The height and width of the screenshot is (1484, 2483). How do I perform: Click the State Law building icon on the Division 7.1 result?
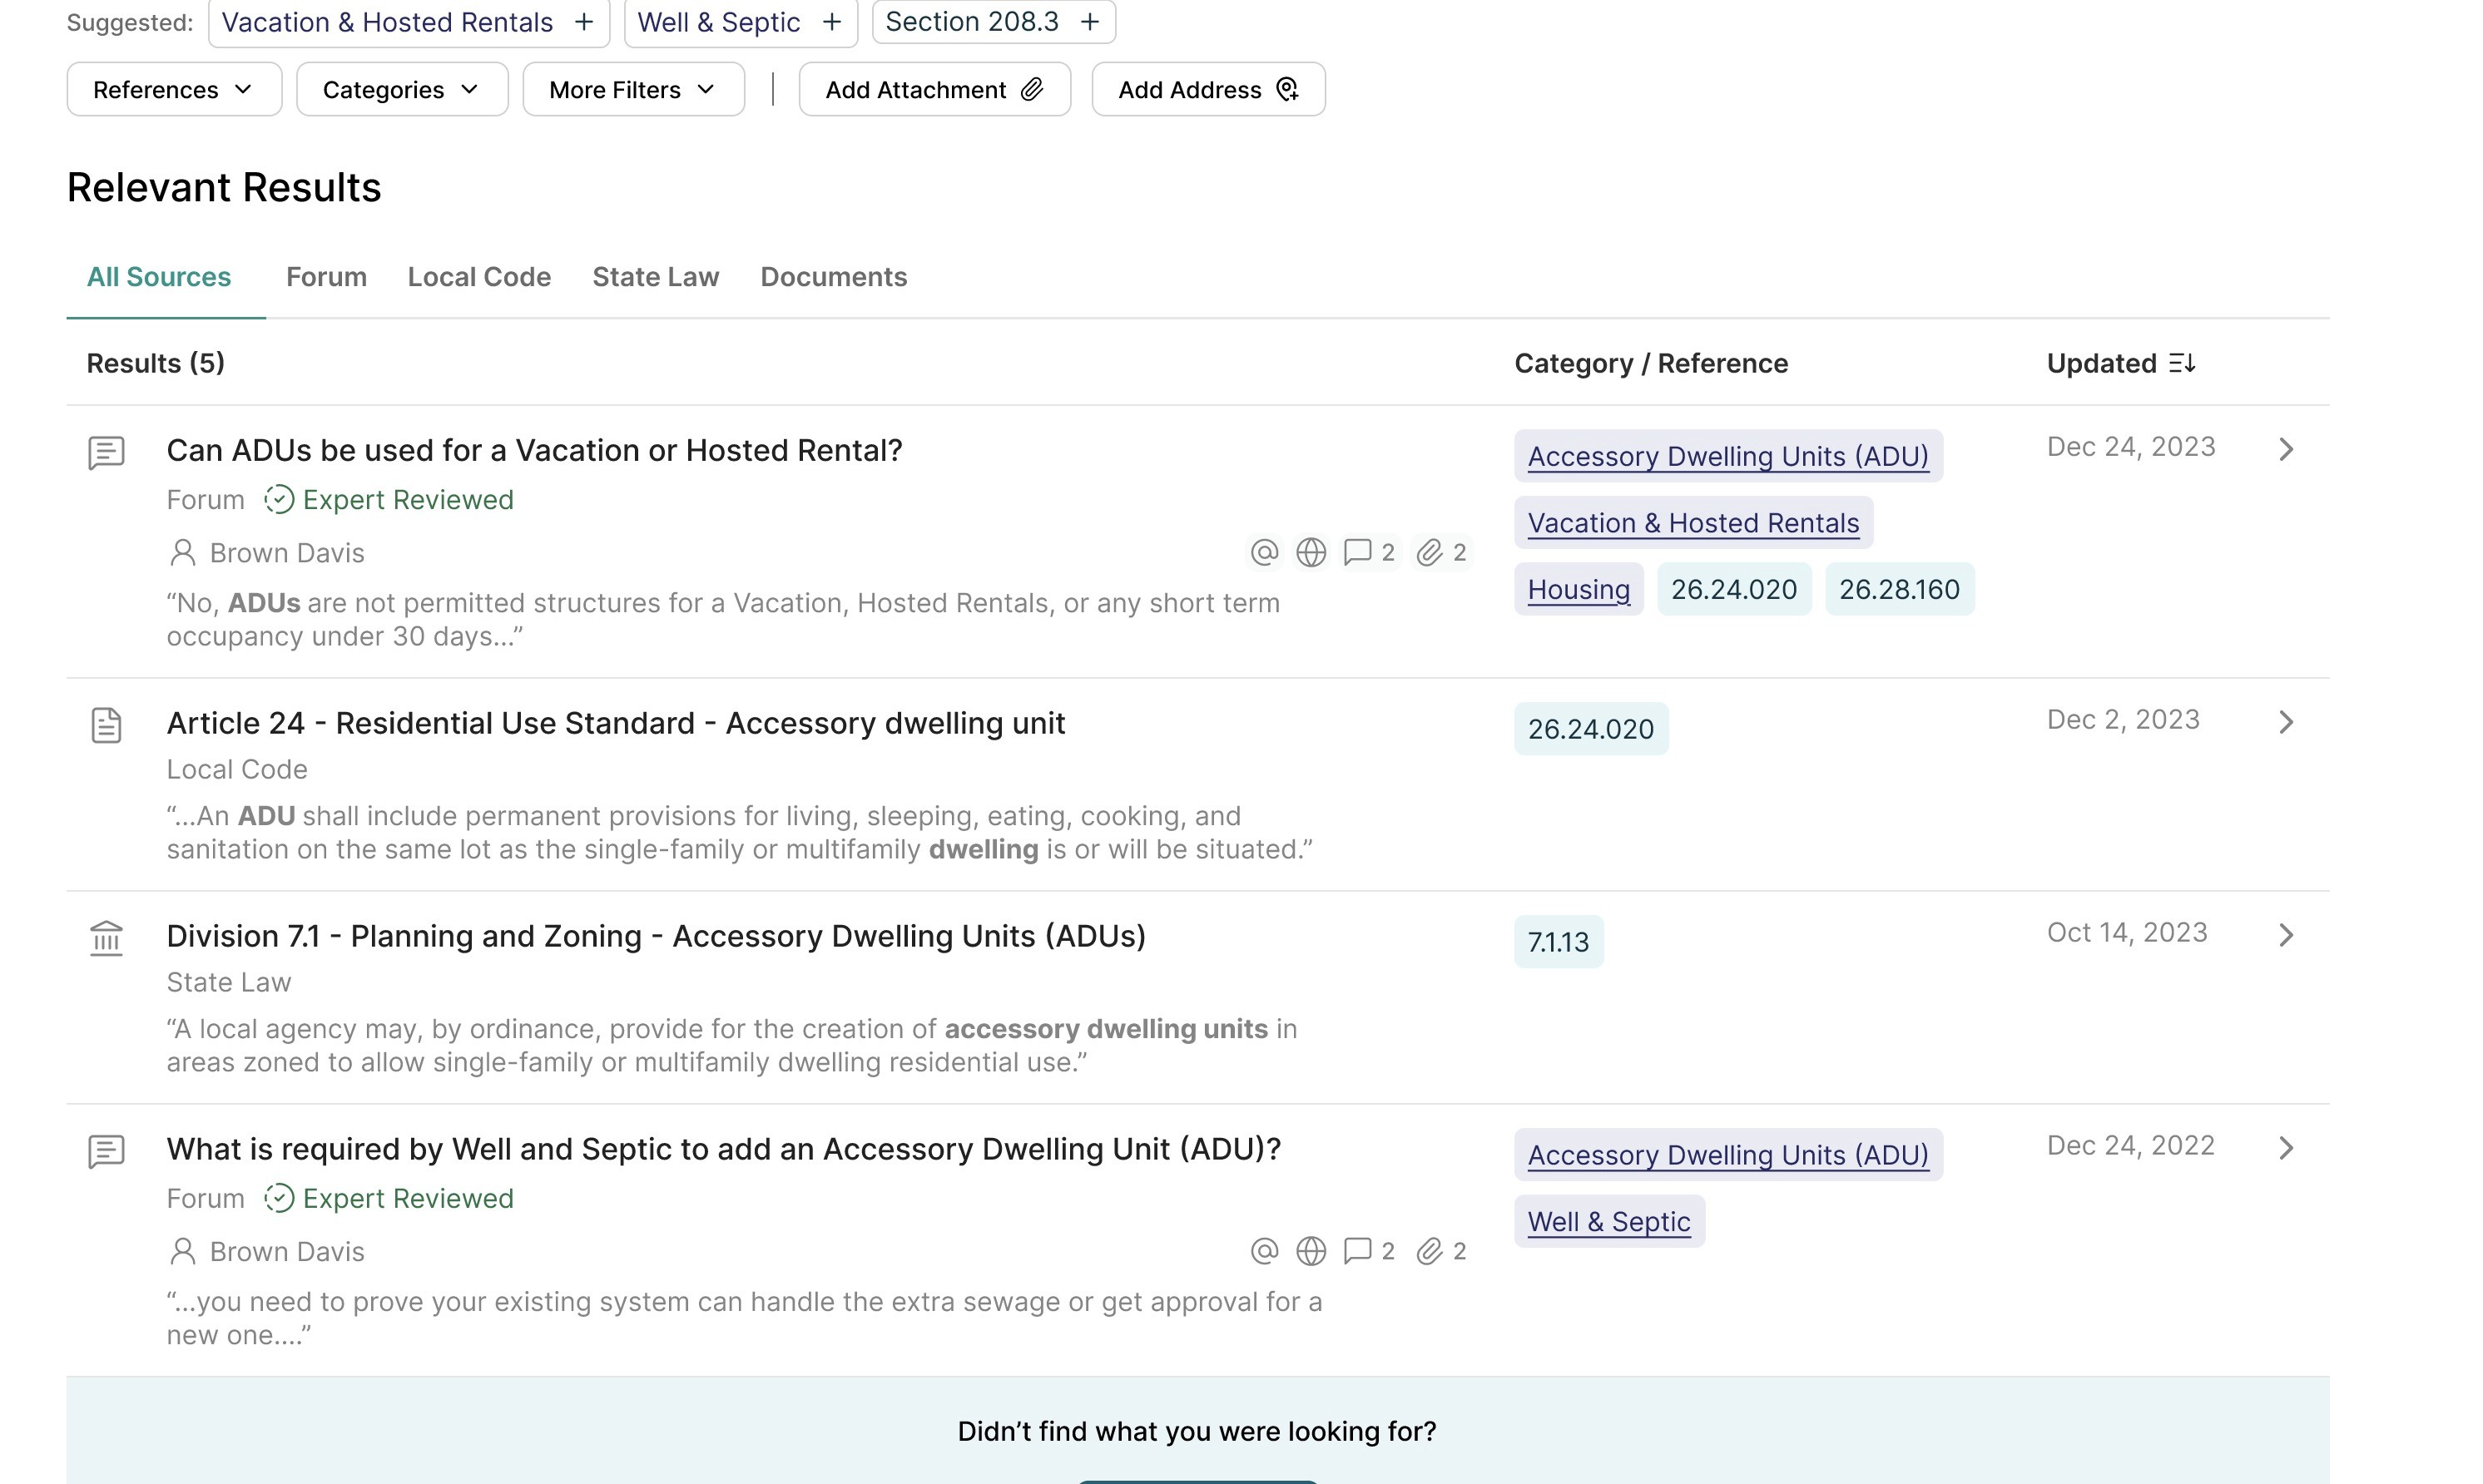click(106, 938)
